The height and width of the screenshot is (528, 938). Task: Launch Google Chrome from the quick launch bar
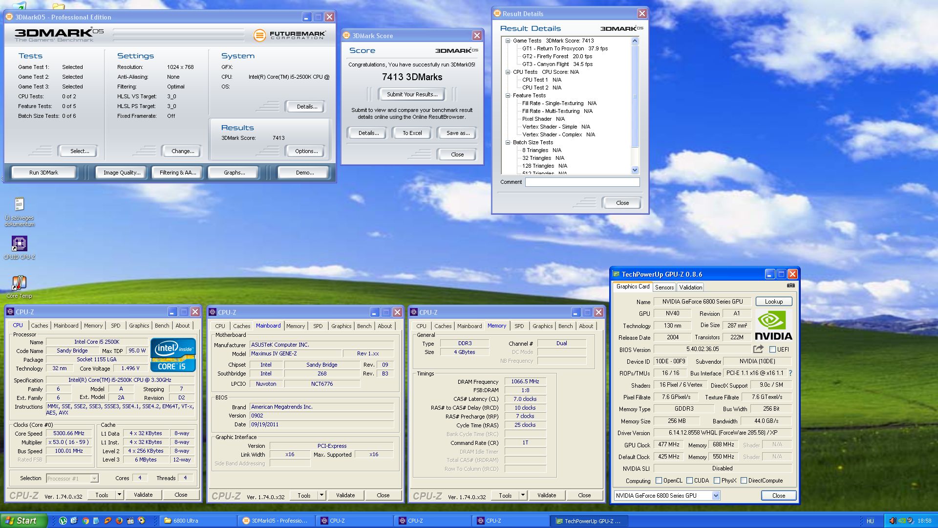[x=85, y=521]
